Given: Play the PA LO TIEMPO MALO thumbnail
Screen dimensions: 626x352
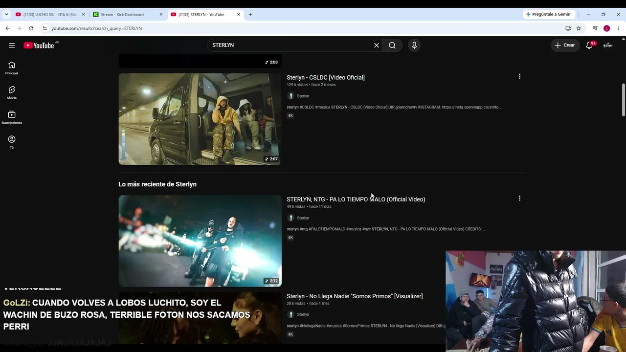Looking at the screenshot, I should pos(200,241).
